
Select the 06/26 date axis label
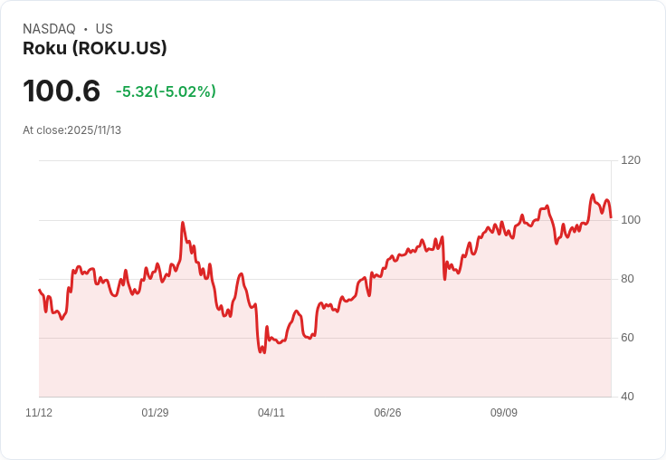(387, 413)
